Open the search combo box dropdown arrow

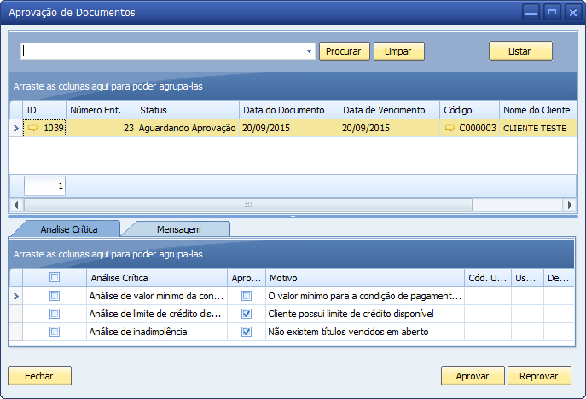point(309,51)
